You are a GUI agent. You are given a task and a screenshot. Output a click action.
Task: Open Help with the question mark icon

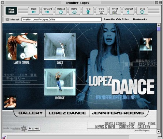(88, 11)
